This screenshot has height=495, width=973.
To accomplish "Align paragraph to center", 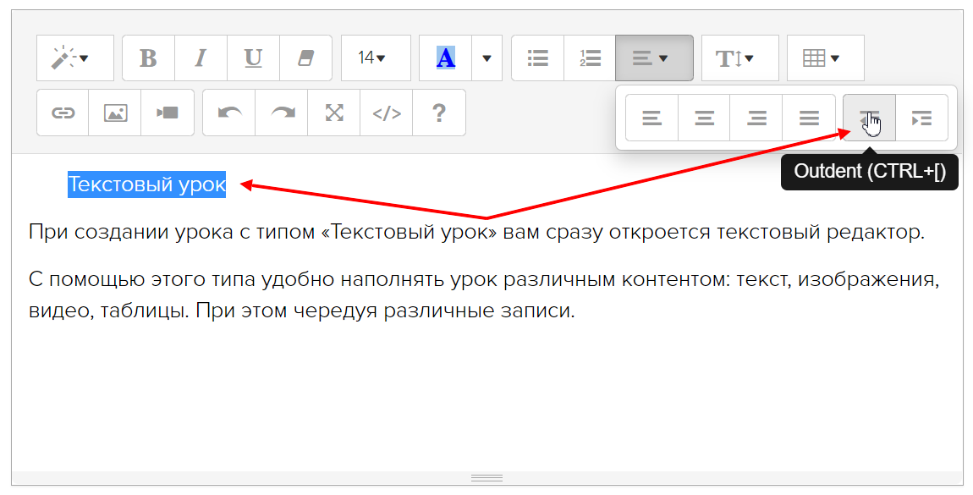I will click(x=704, y=118).
